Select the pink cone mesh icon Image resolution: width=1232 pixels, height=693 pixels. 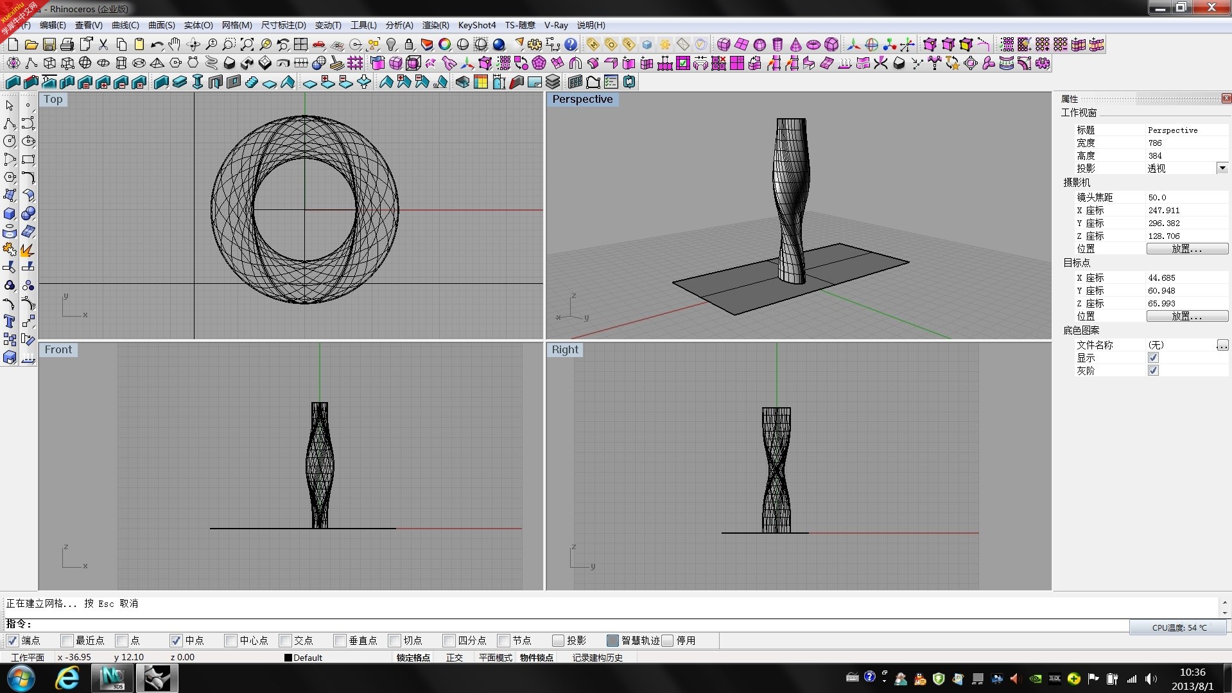pos(795,44)
